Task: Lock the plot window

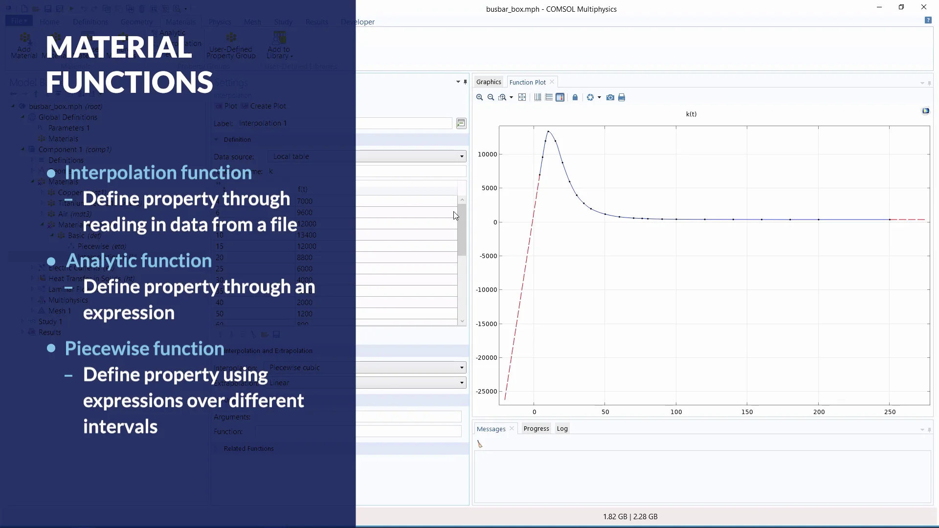Action: tap(575, 97)
